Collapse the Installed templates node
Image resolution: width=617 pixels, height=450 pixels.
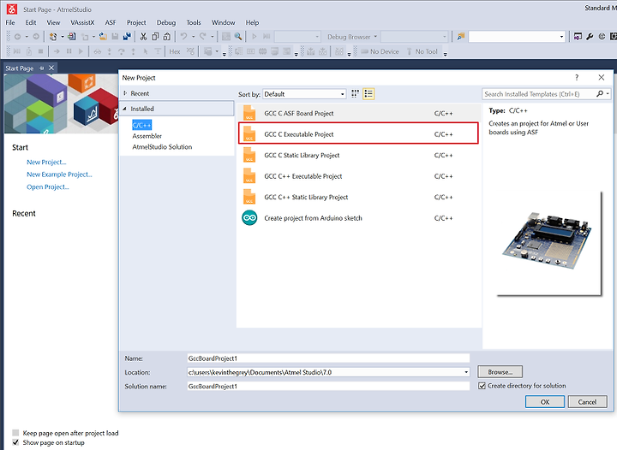click(125, 109)
